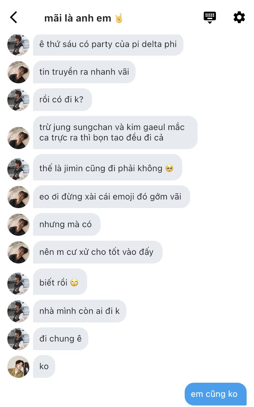Open avatar beside "nhưng mà có" message
The image size is (254, 407).
18,225
